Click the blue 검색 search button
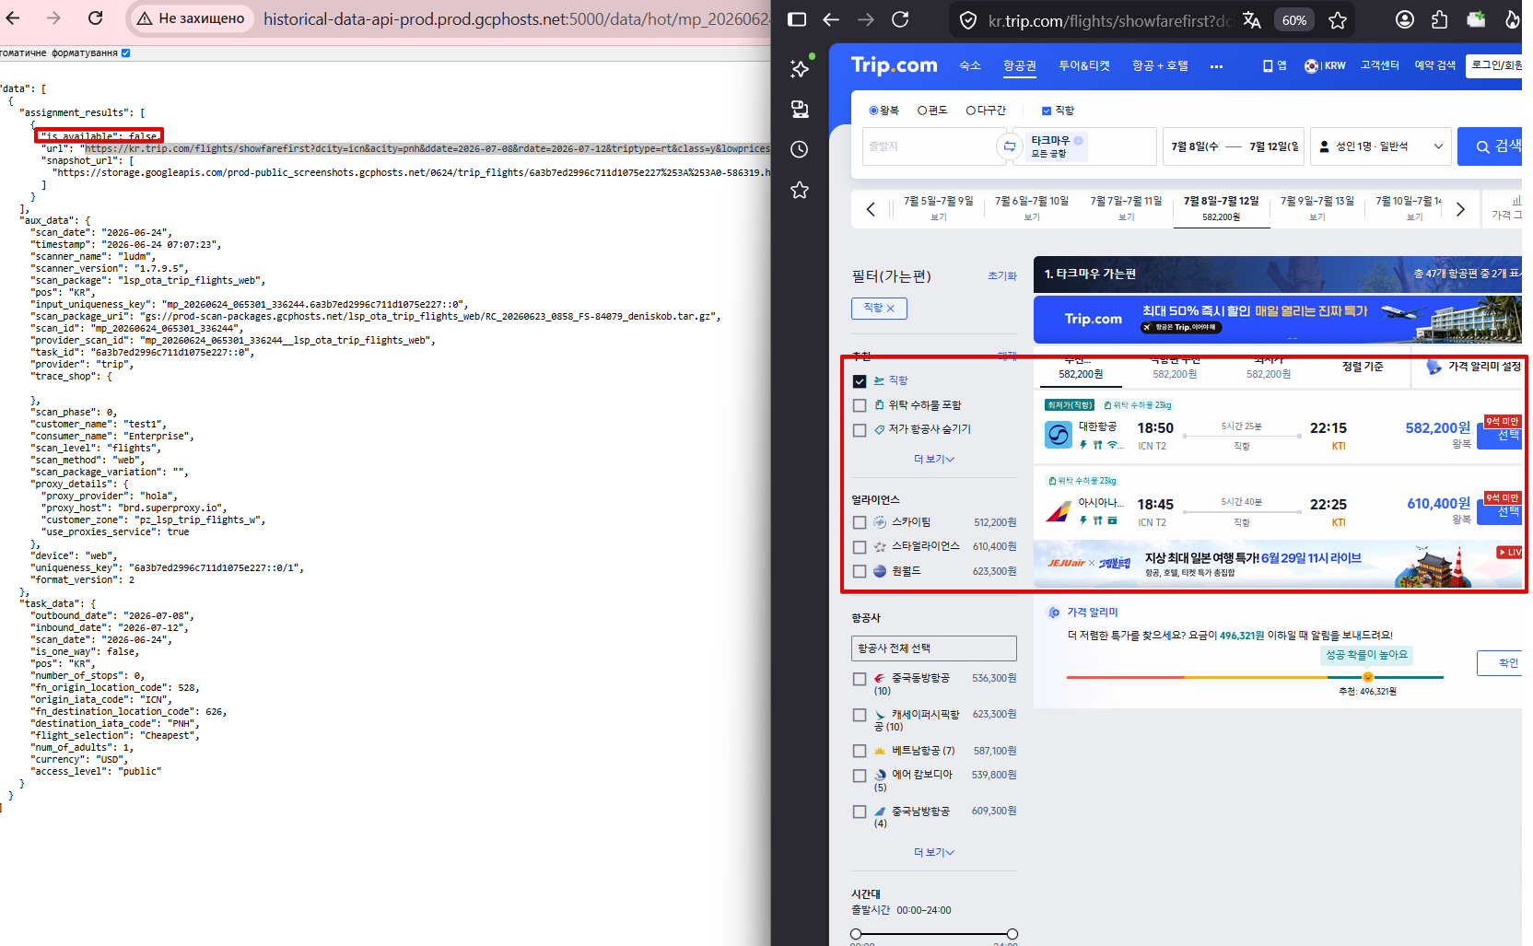 tap(1490, 146)
